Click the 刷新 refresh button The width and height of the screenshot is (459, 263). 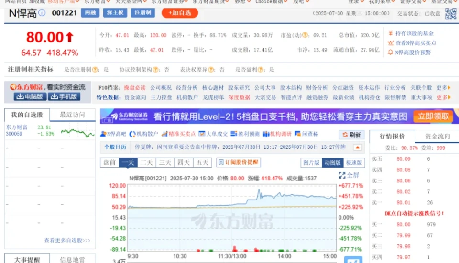pyautogui.click(x=351, y=135)
